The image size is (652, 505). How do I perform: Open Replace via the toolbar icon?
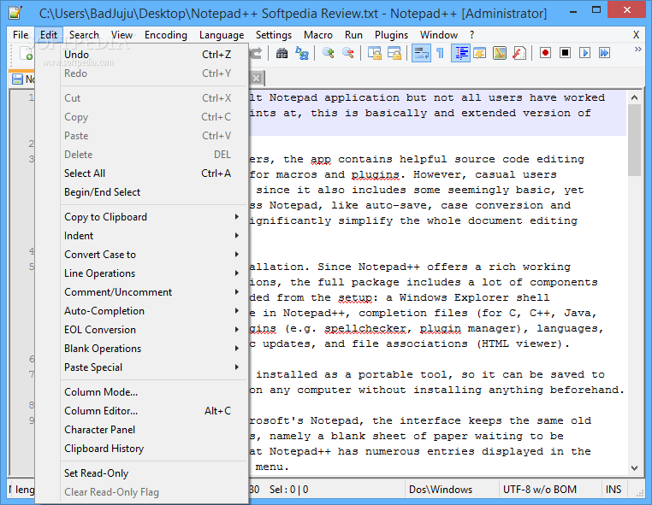302,53
